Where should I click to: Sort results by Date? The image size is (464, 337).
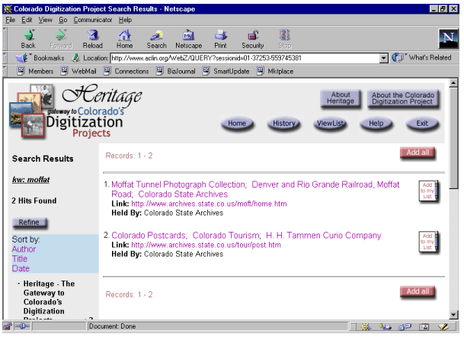click(21, 268)
